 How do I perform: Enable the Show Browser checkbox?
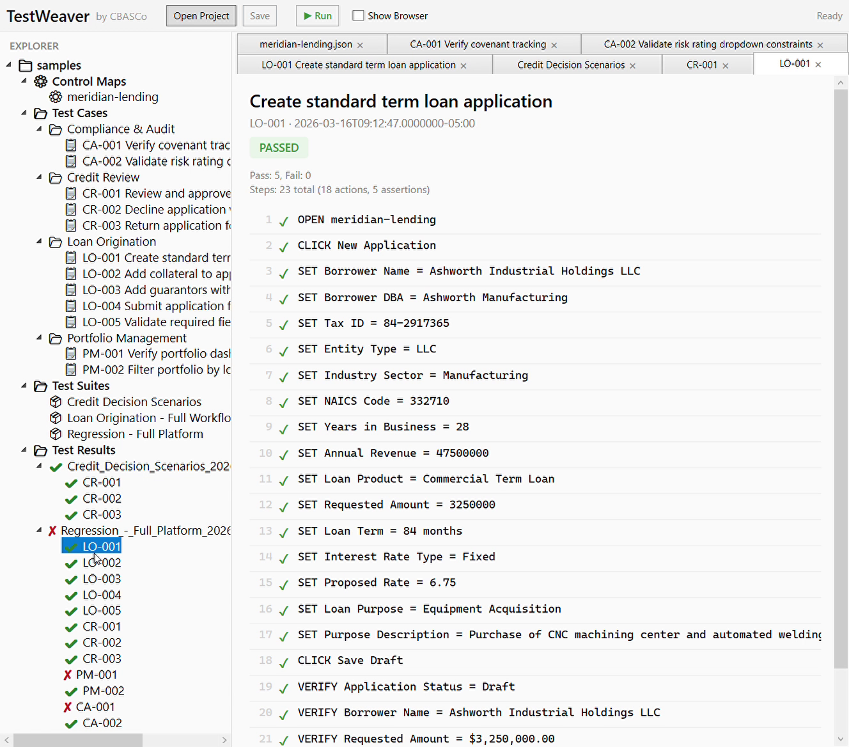[x=358, y=15]
